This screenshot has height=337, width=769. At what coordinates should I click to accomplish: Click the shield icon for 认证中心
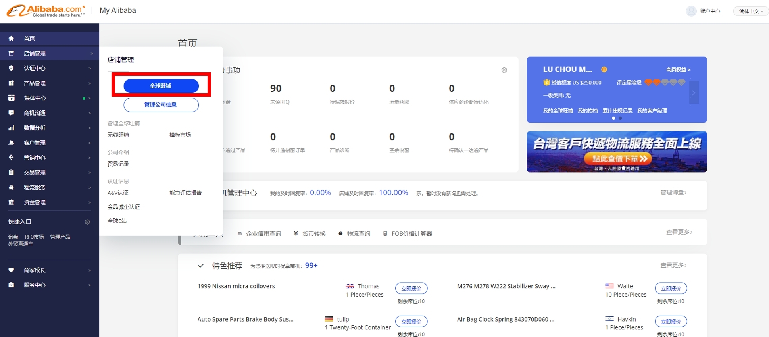11,68
